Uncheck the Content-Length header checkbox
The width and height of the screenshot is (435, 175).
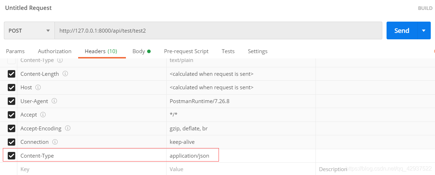[x=11, y=74]
